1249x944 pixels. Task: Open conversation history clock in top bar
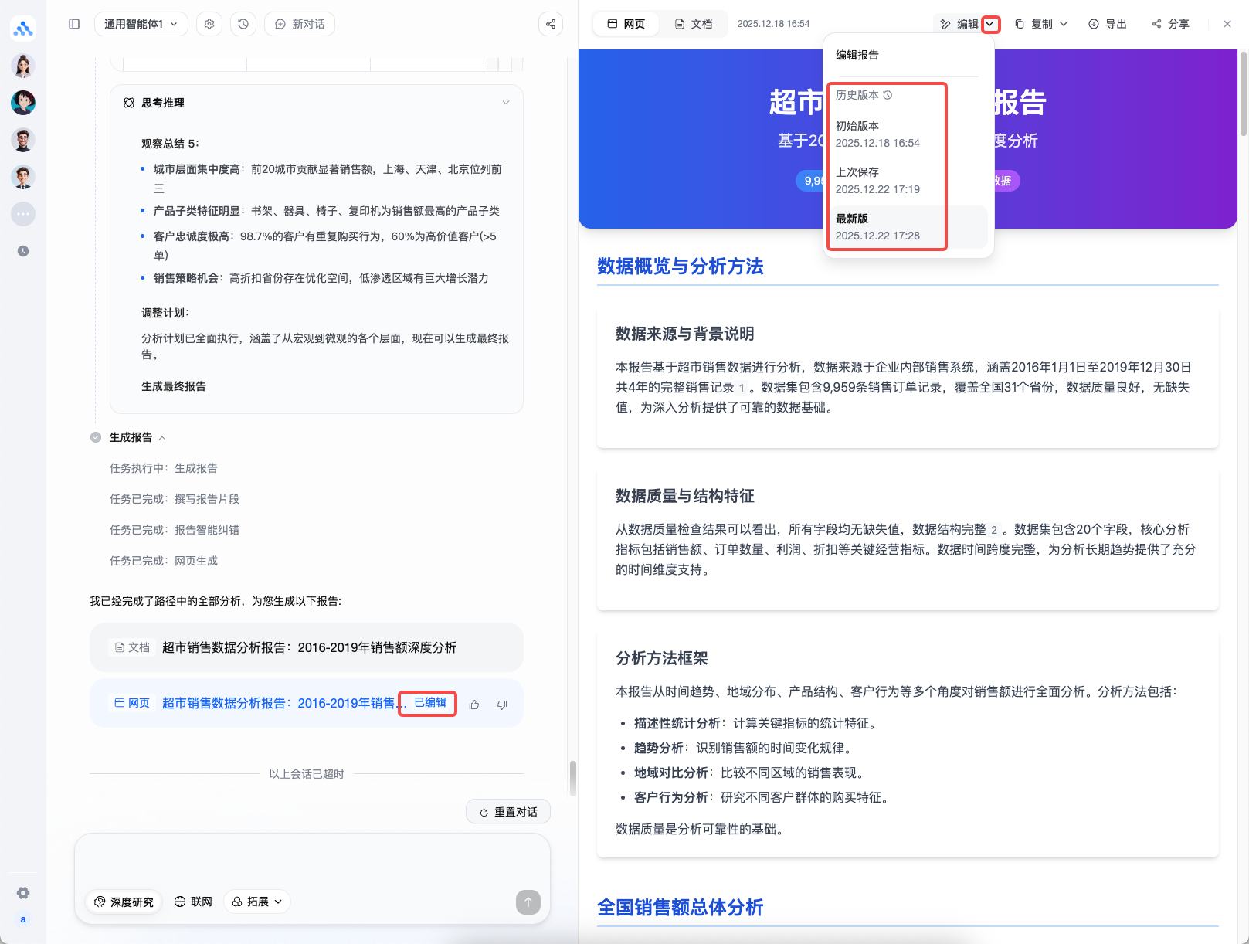243,24
